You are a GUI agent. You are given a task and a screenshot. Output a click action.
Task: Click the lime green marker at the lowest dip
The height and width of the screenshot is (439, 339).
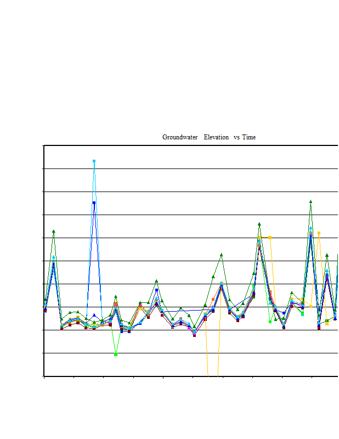click(x=116, y=354)
